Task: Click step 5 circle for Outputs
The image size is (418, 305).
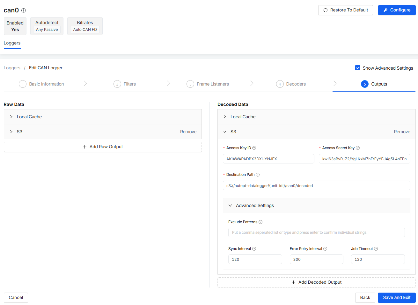Action: click(365, 84)
